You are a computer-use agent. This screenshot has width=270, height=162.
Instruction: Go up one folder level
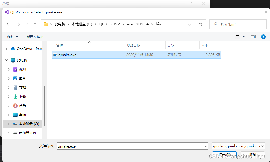[35, 24]
